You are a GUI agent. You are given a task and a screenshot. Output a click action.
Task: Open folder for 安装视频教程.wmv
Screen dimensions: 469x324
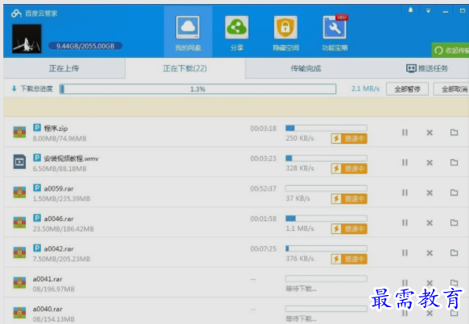(454, 162)
